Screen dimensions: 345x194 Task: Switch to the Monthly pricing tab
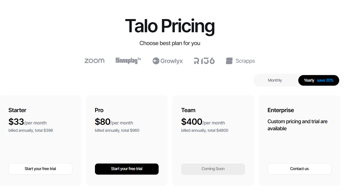tap(275, 80)
